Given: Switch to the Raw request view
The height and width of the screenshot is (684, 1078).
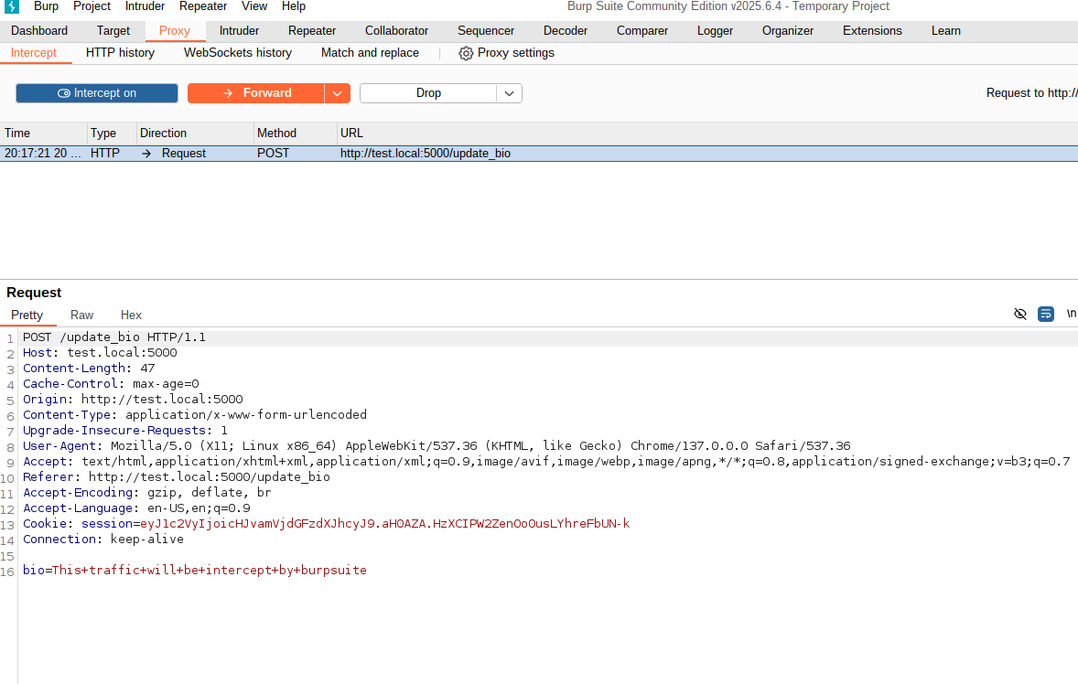Looking at the screenshot, I should (81, 315).
